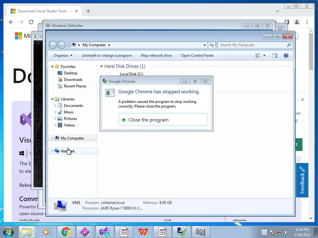Click the Google Chrome dialog title
The image size is (318, 238).
(122, 82)
